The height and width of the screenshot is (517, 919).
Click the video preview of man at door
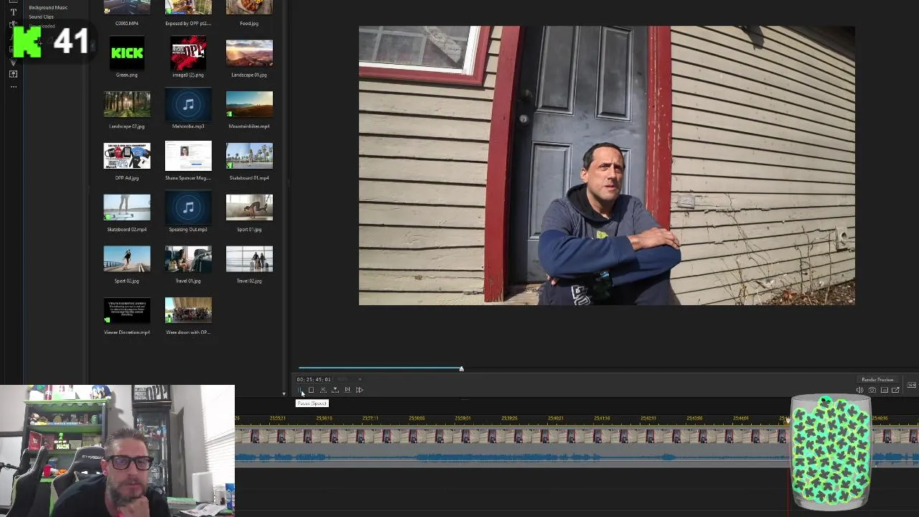pos(607,166)
